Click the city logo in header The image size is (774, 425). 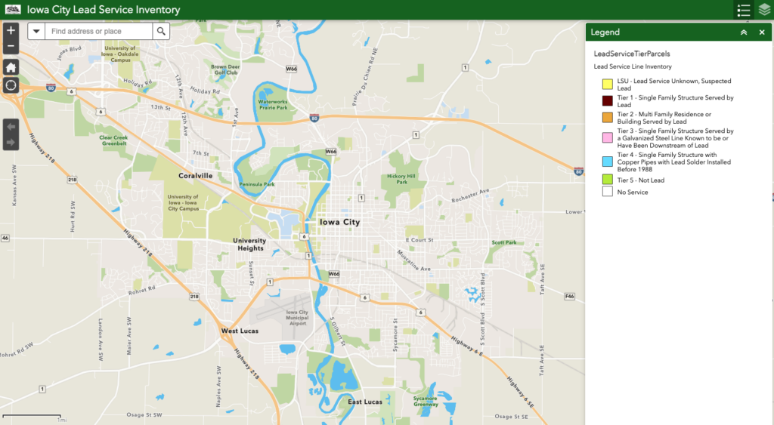pyautogui.click(x=13, y=10)
